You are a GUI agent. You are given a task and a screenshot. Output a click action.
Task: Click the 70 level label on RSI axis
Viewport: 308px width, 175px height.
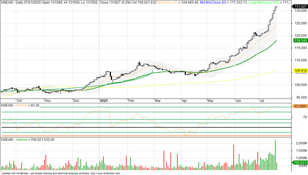click(296, 117)
